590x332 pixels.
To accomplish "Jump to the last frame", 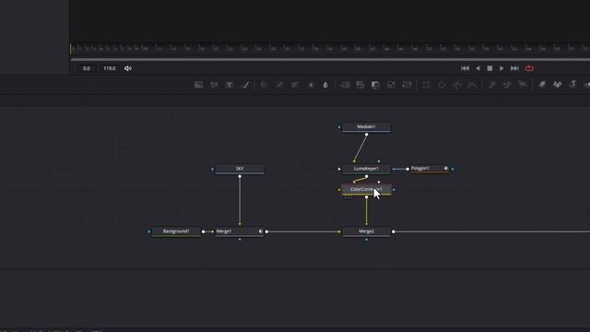I will (x=514, y=68).
